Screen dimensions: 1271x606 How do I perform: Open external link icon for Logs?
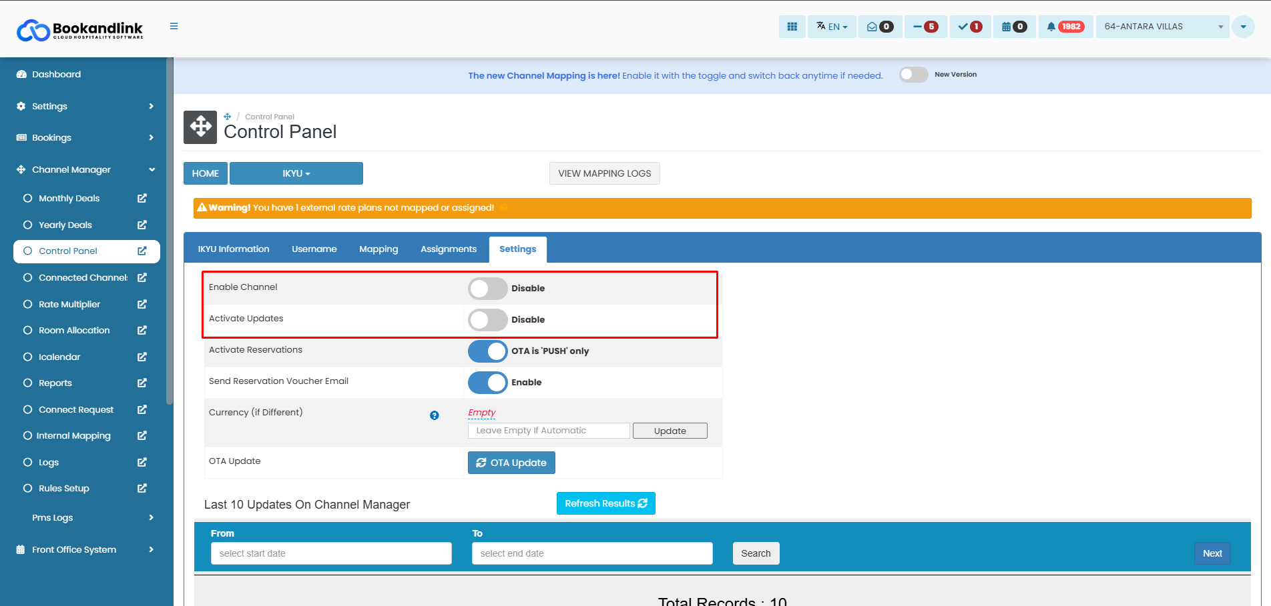pyautogui.click(x=142, y=462)
